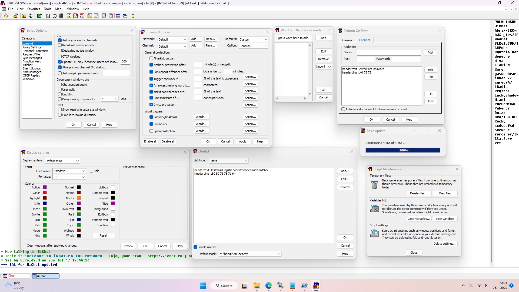Image resolution: width=519 pixels, height=292 pixels.
Task: Expand the Default mask dropdown
Action: pyautogui.click(x=250, y=254)
